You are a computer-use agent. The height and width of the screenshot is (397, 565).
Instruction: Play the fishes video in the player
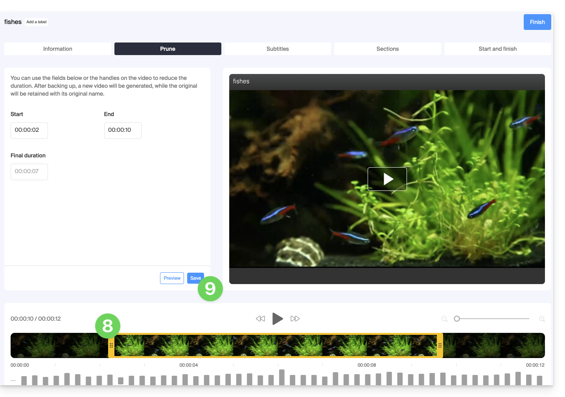click(x=387, y=179)
